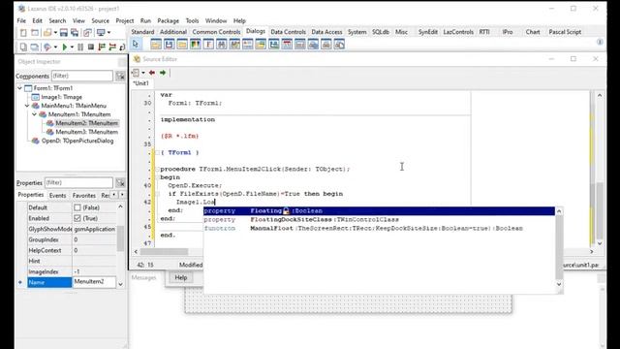Screen dimensions: 620x349
Task: Collapse the Form1: TForm1 tree node
Action: point(19,88)
